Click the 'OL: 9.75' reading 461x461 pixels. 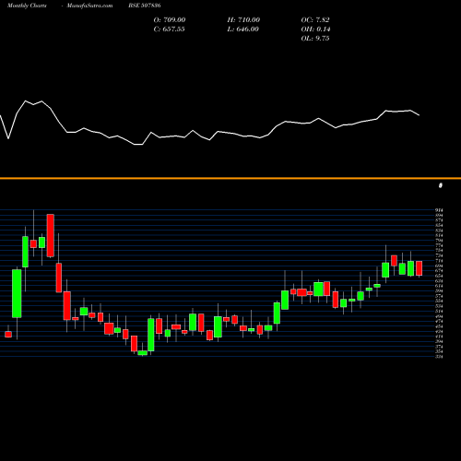coord(315,39)
